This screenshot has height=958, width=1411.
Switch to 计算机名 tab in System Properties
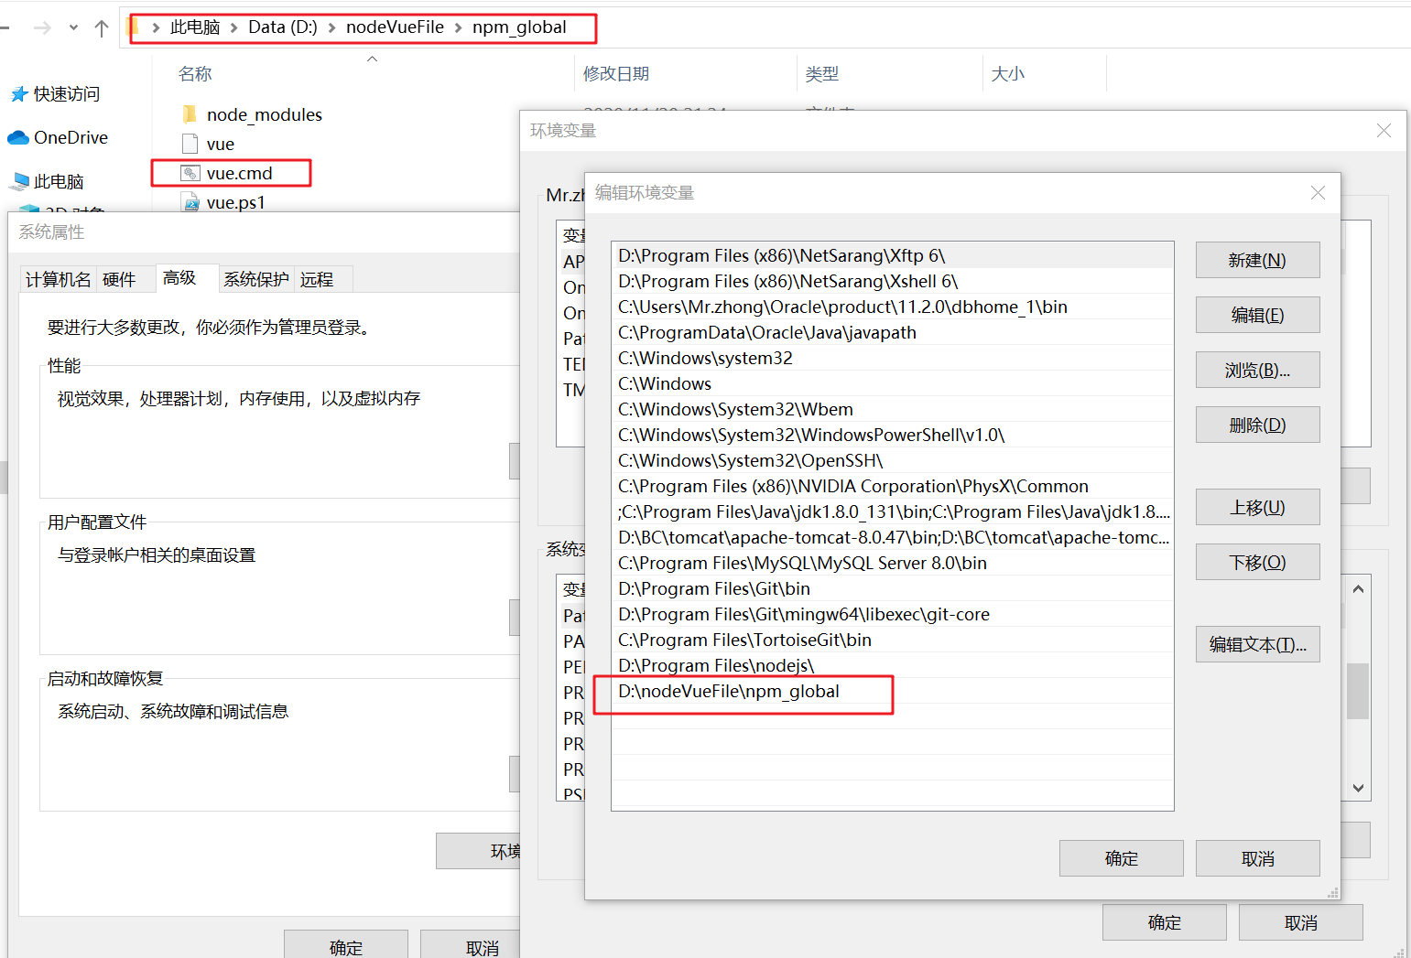tap(59, 279)
